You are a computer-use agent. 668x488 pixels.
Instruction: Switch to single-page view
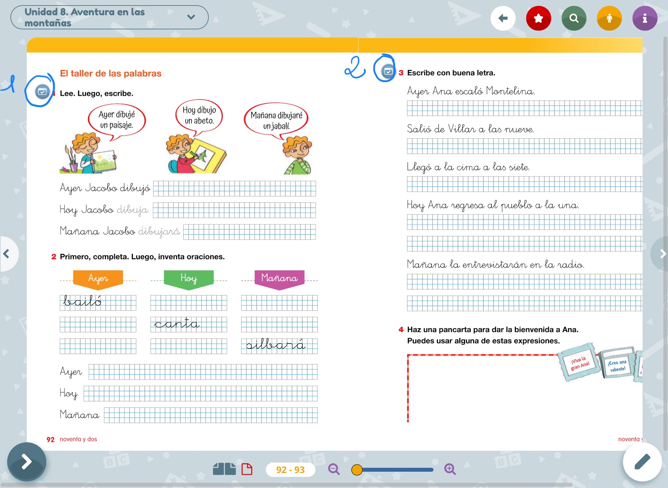(247, 469)
